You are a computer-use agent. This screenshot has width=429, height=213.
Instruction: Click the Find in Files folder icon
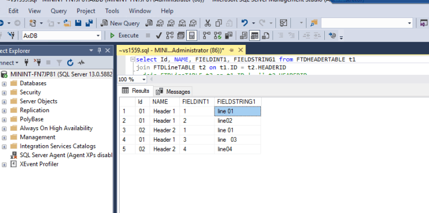[314, 23]
